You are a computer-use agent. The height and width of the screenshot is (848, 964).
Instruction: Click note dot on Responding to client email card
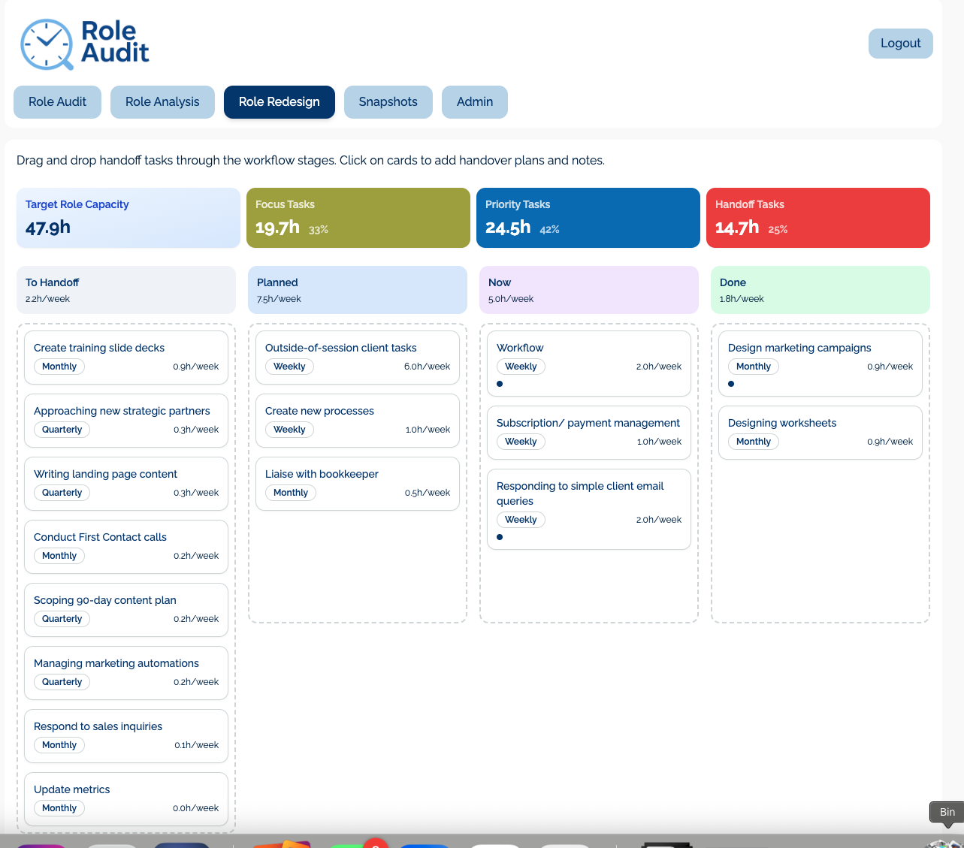[500, 537]
